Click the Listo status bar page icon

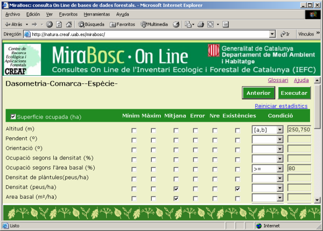(5, 226)
